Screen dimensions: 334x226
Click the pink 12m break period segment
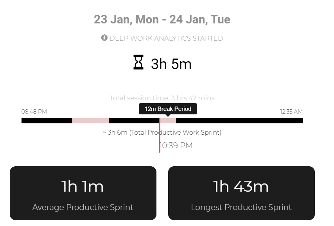tap(168, 121)
